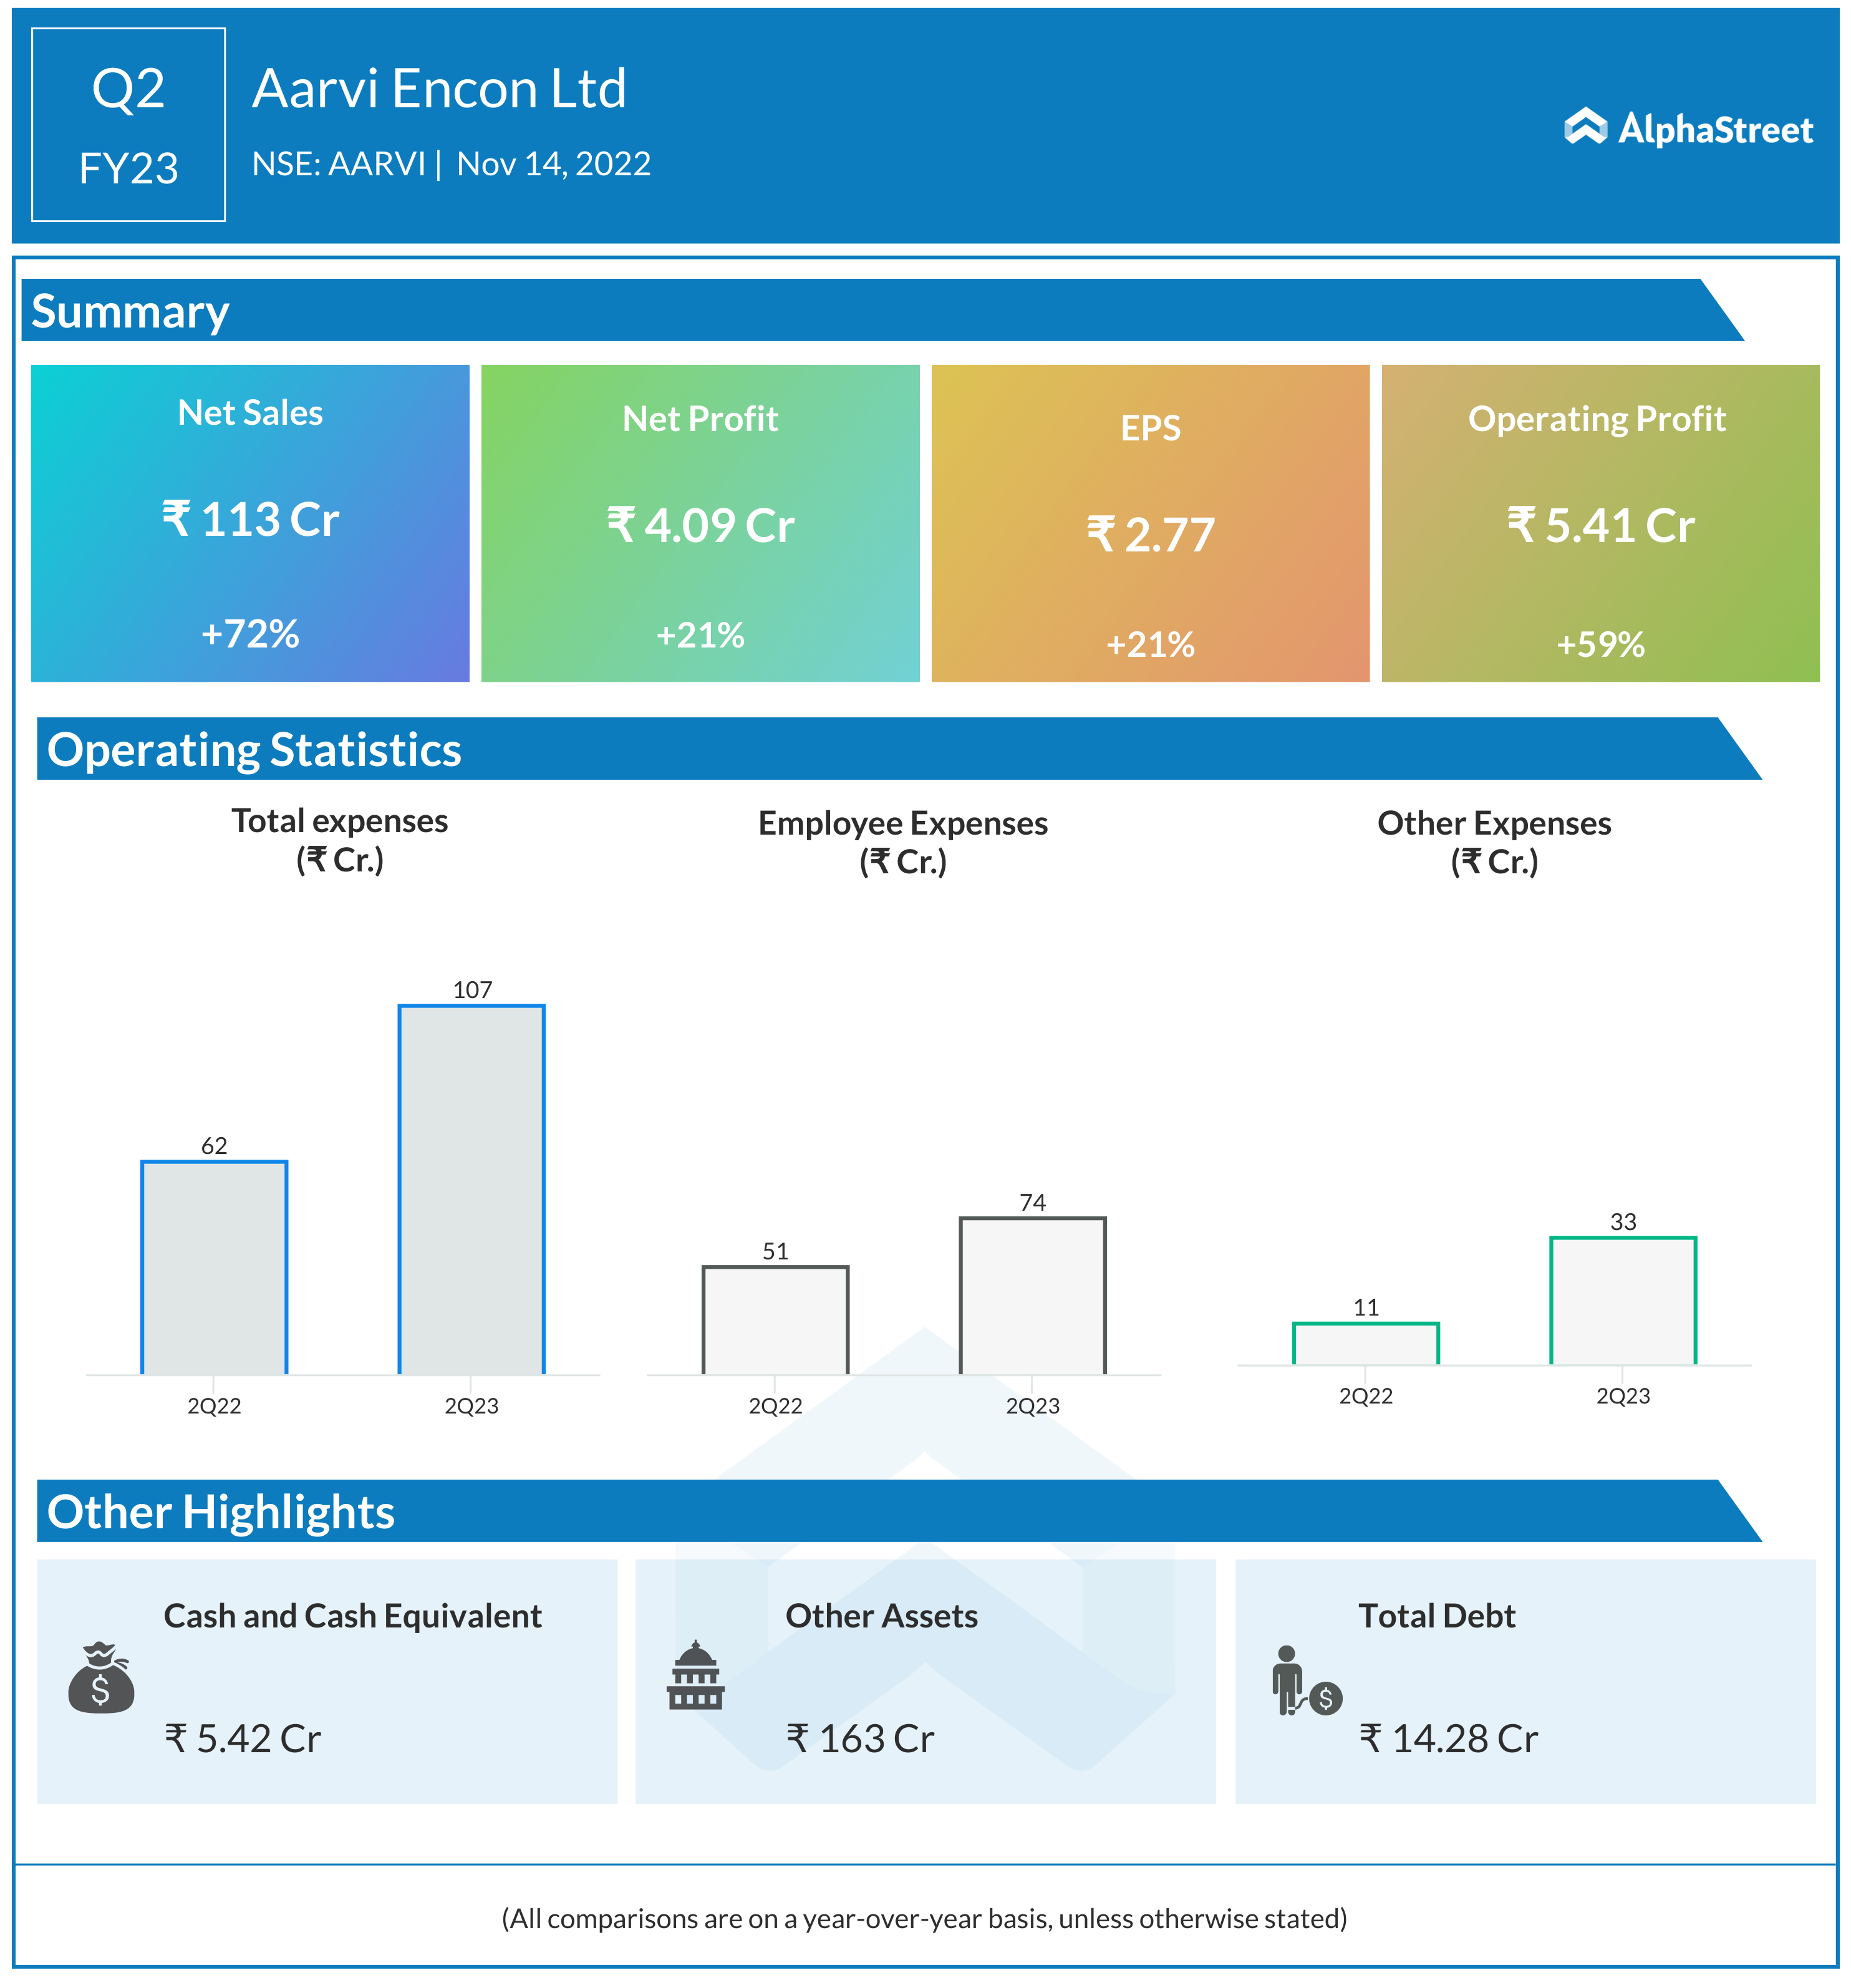Screen dimensions: 1851x1988
Task: Select the EPS summary card
Action: [x=1150, y=523]
